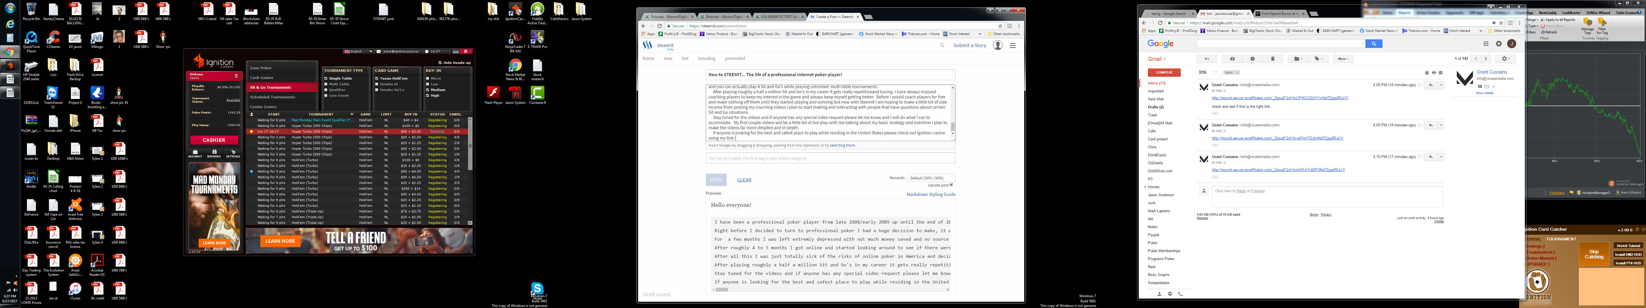Enable Multi Table tournament type checkbox
The image size is (1646, 308).
[326, 84]
